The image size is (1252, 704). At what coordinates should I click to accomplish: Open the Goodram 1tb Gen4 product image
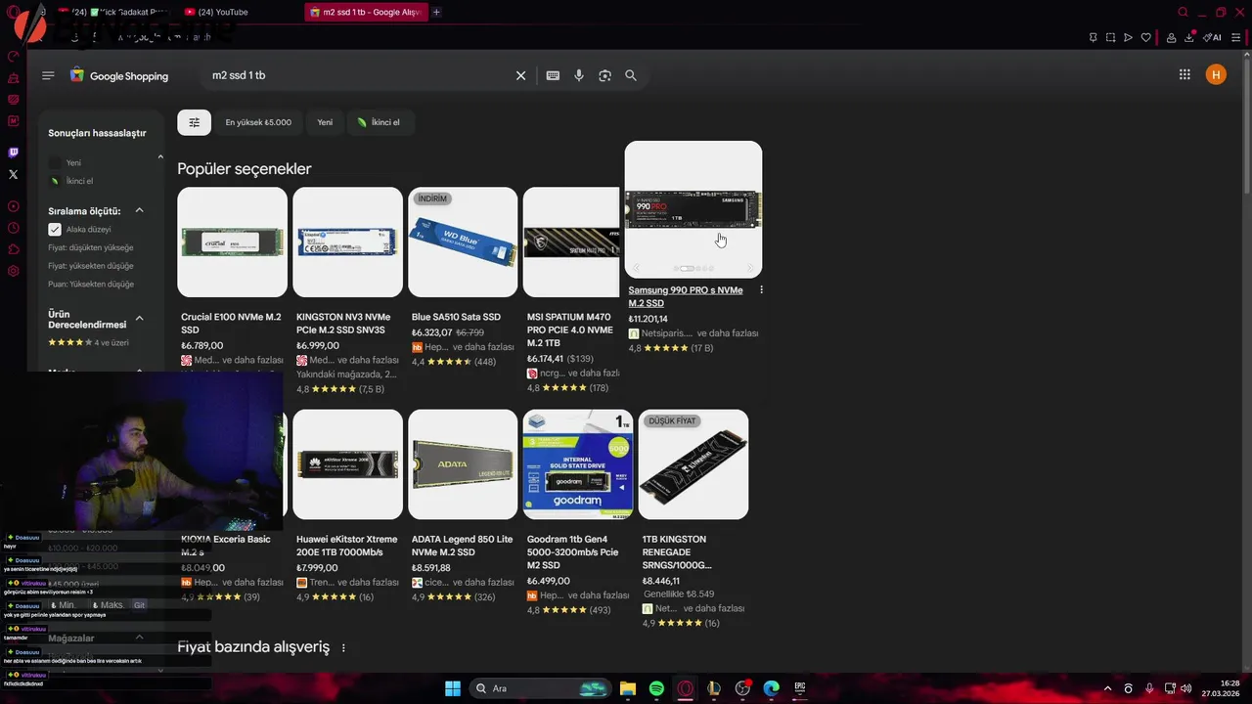pyautogui.click(x=578, y=464)
